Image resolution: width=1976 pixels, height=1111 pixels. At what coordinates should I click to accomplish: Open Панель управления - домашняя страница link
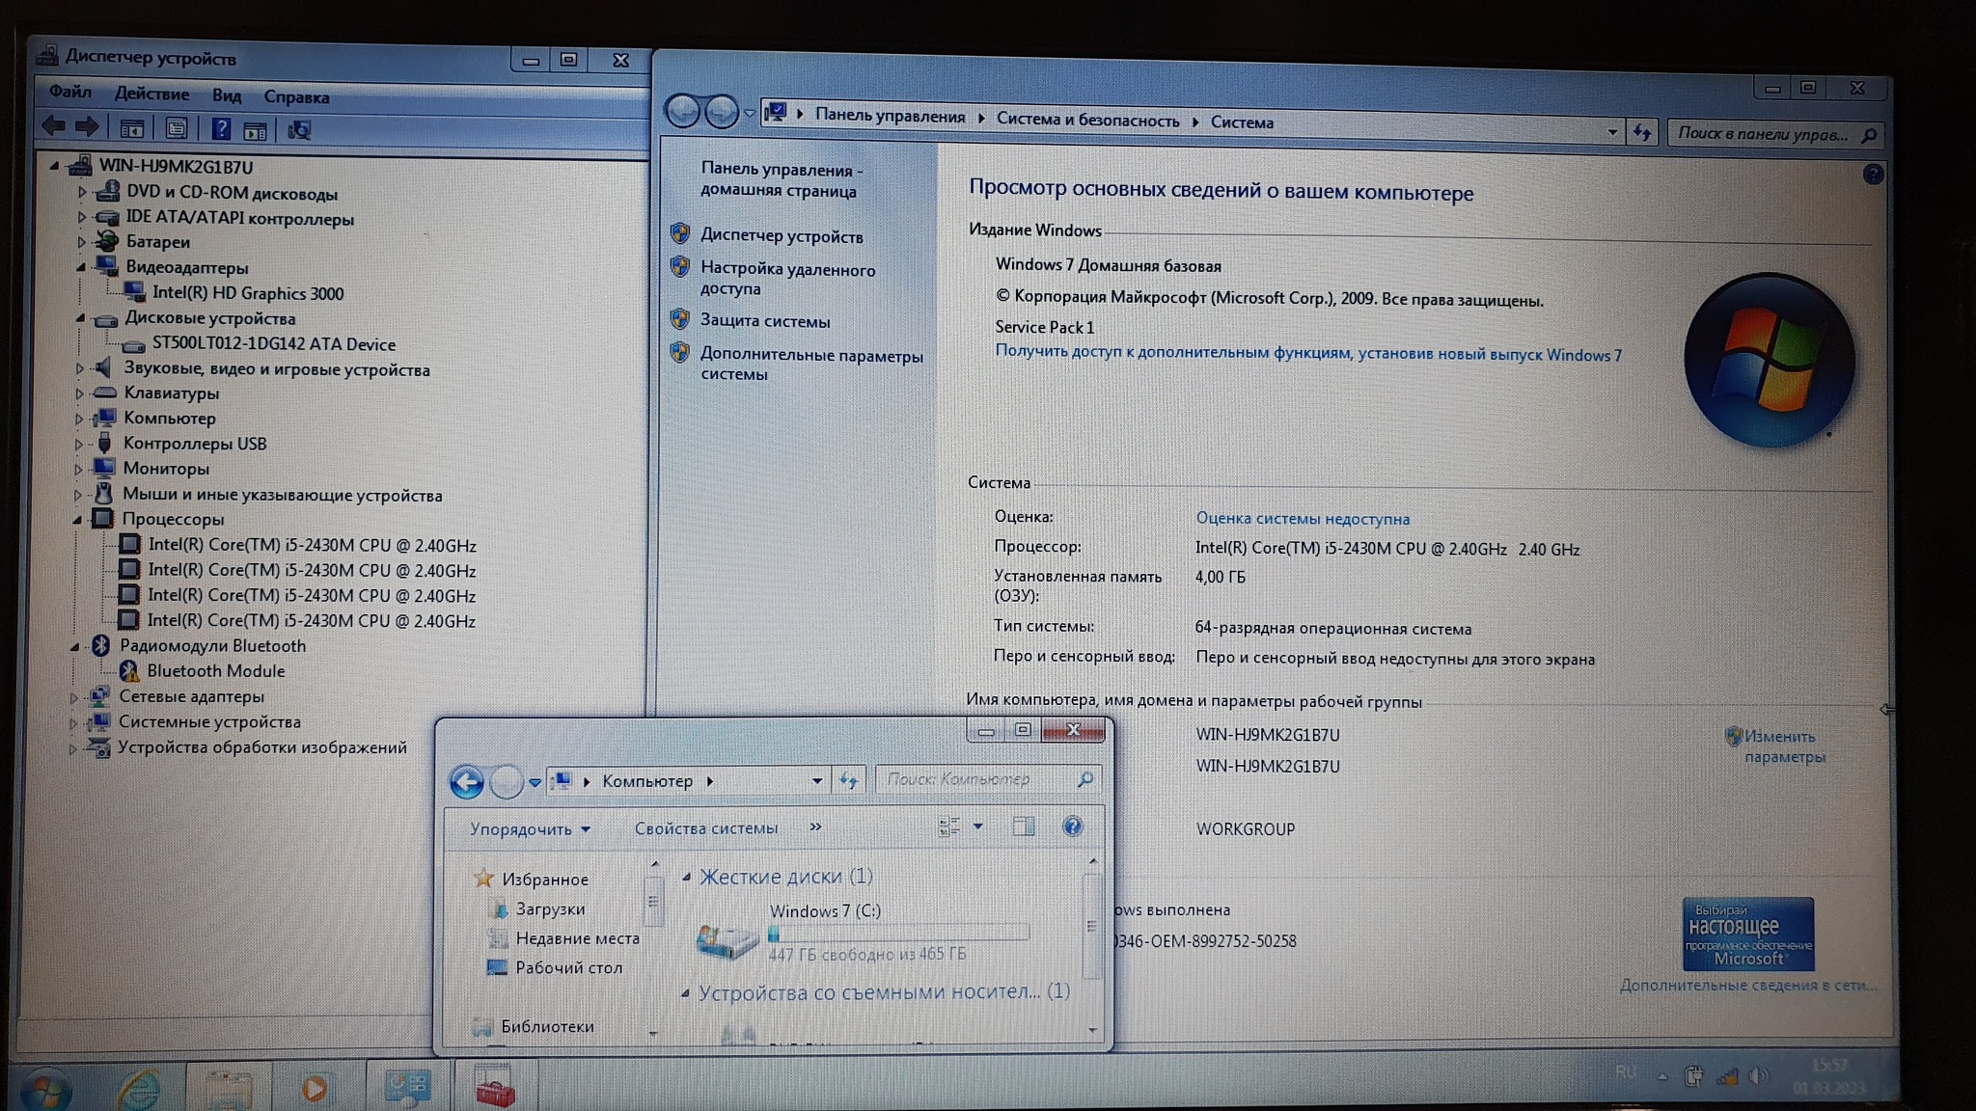[x=782, y=180]
